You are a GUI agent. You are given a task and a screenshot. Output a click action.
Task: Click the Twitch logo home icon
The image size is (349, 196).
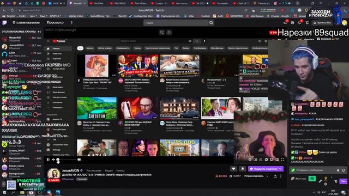pos(4,23)
